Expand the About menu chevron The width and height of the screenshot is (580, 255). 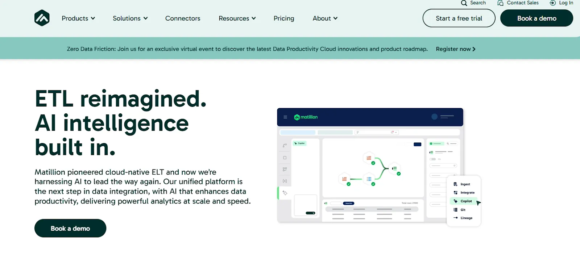tap(335, 18)
